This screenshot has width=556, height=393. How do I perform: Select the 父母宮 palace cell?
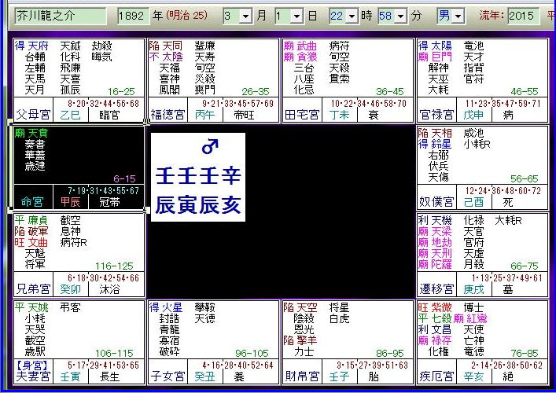coord(78,80)
